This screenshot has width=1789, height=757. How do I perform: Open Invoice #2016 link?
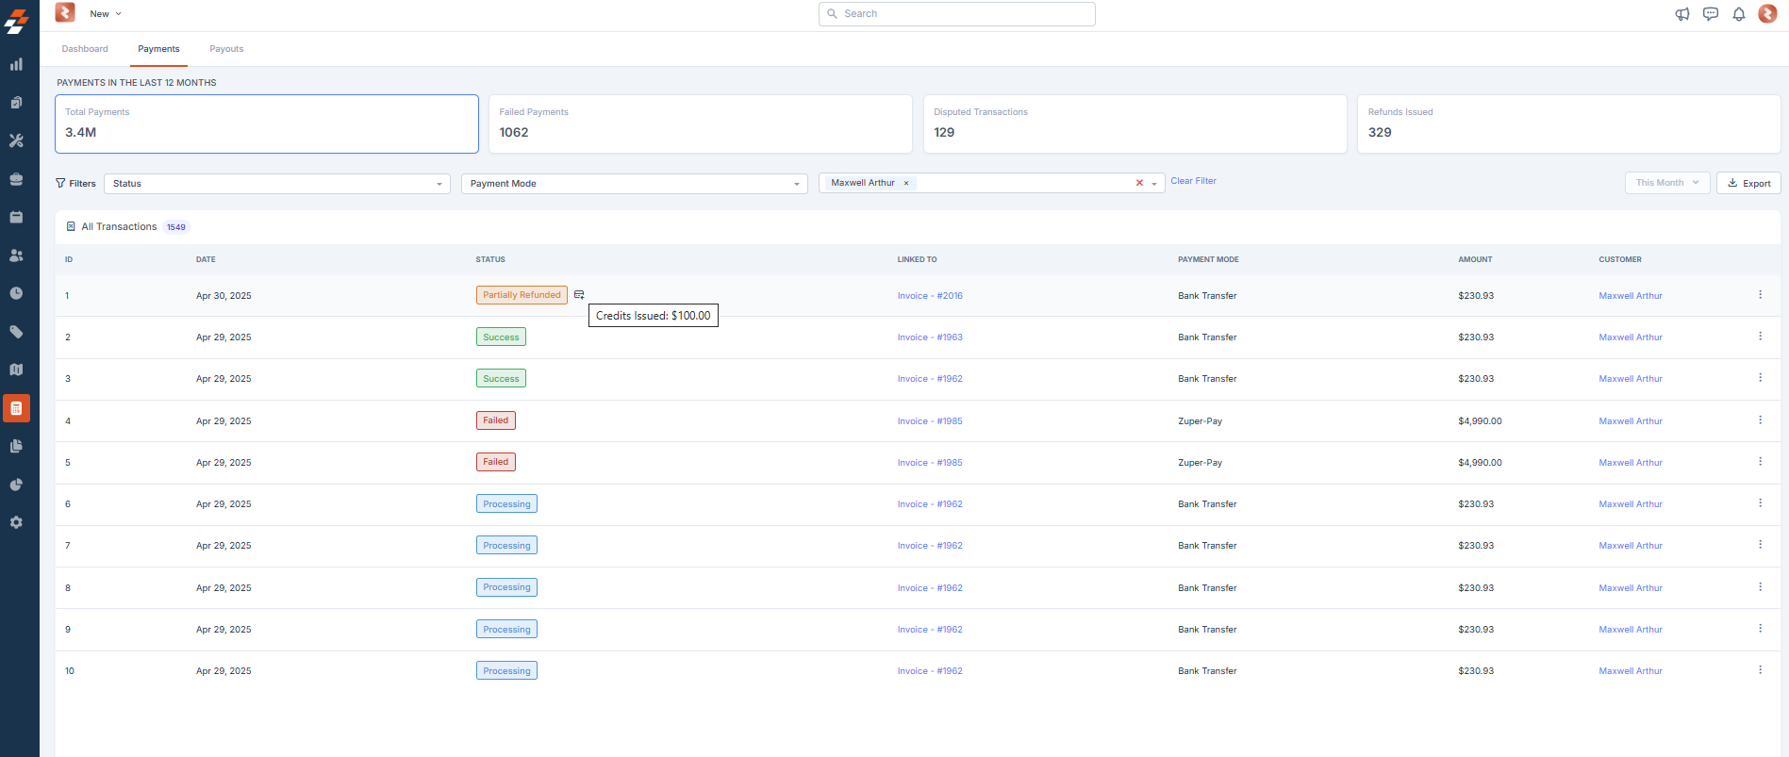coord(930,296)
